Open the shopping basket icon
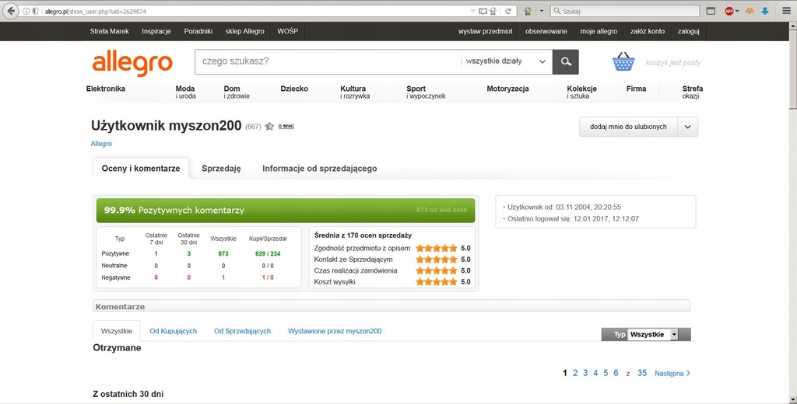Viewport: 797px width, 404px height. [x=623, y=61]
